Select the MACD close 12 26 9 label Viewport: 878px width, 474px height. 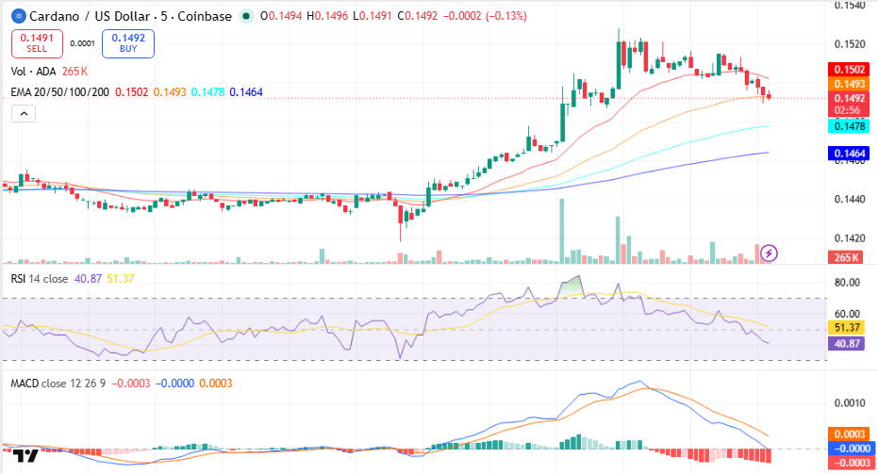pyautogui.click(x=58, y=384)
